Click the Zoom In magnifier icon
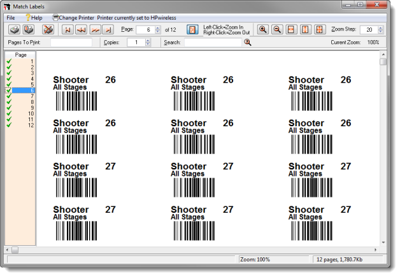Viewport: 400px width, 277px height. [263, 29]
